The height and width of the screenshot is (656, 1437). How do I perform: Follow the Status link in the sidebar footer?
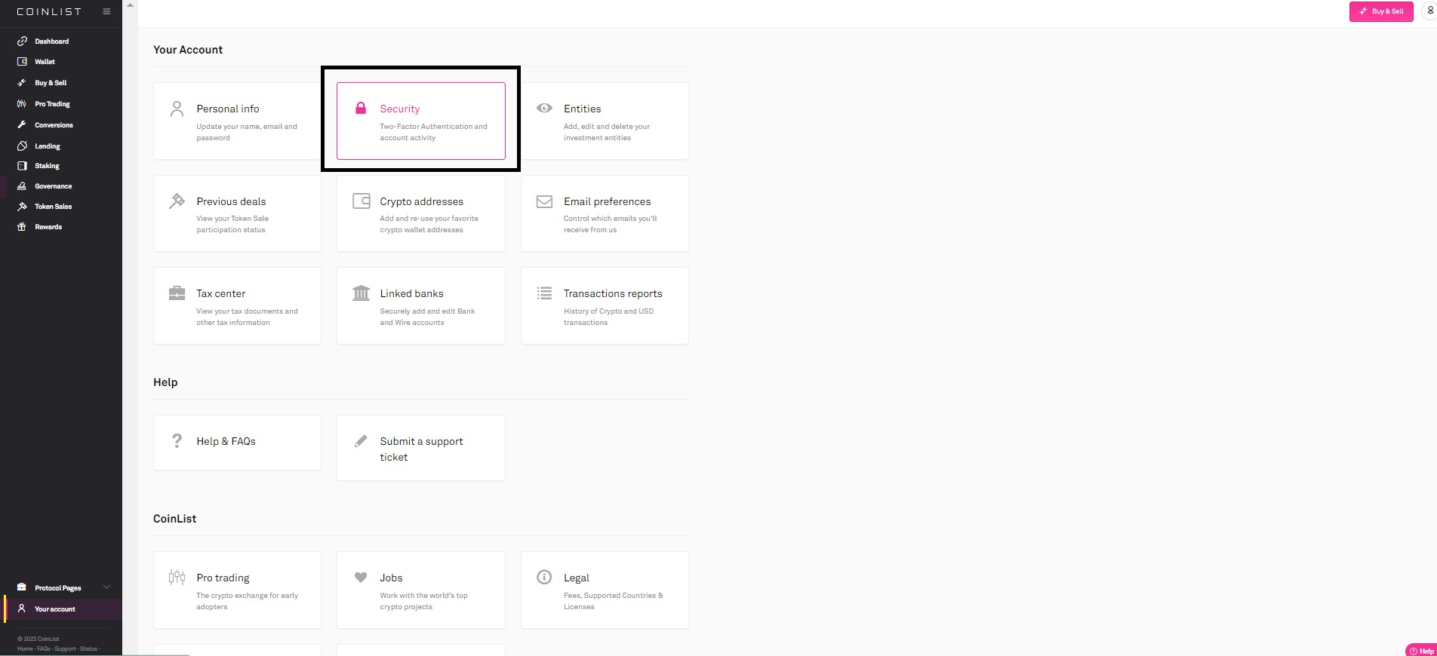89,648
